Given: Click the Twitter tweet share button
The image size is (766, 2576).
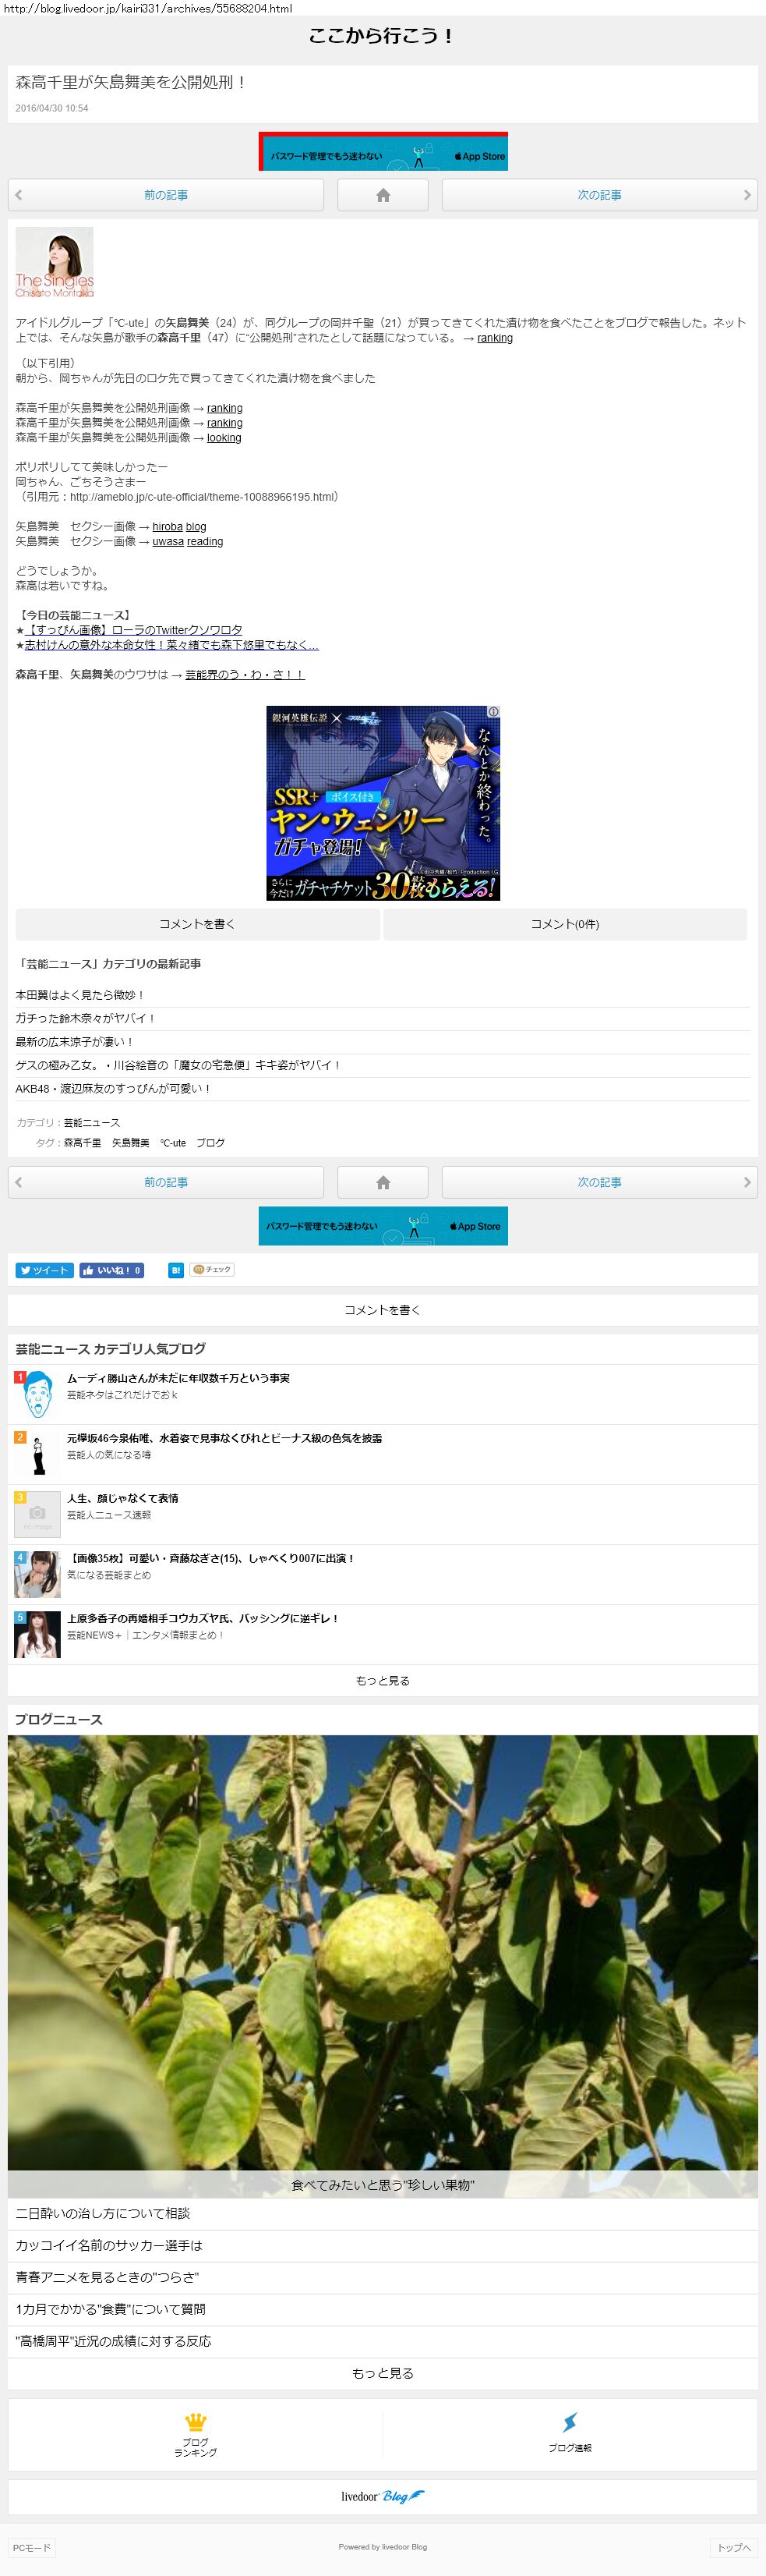Looking at the screenshot, I should 44,1270.
